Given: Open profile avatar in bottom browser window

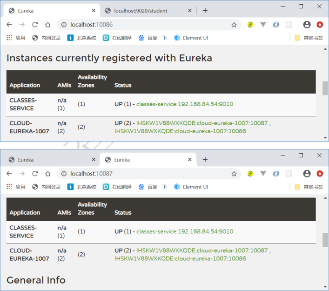Looking at the screenshot, I should [307, 174].
